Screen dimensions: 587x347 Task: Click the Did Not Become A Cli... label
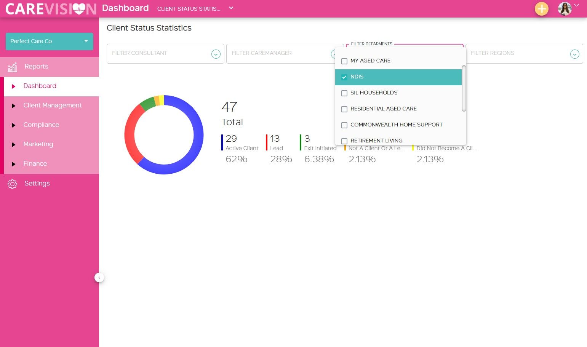(446, 148)
